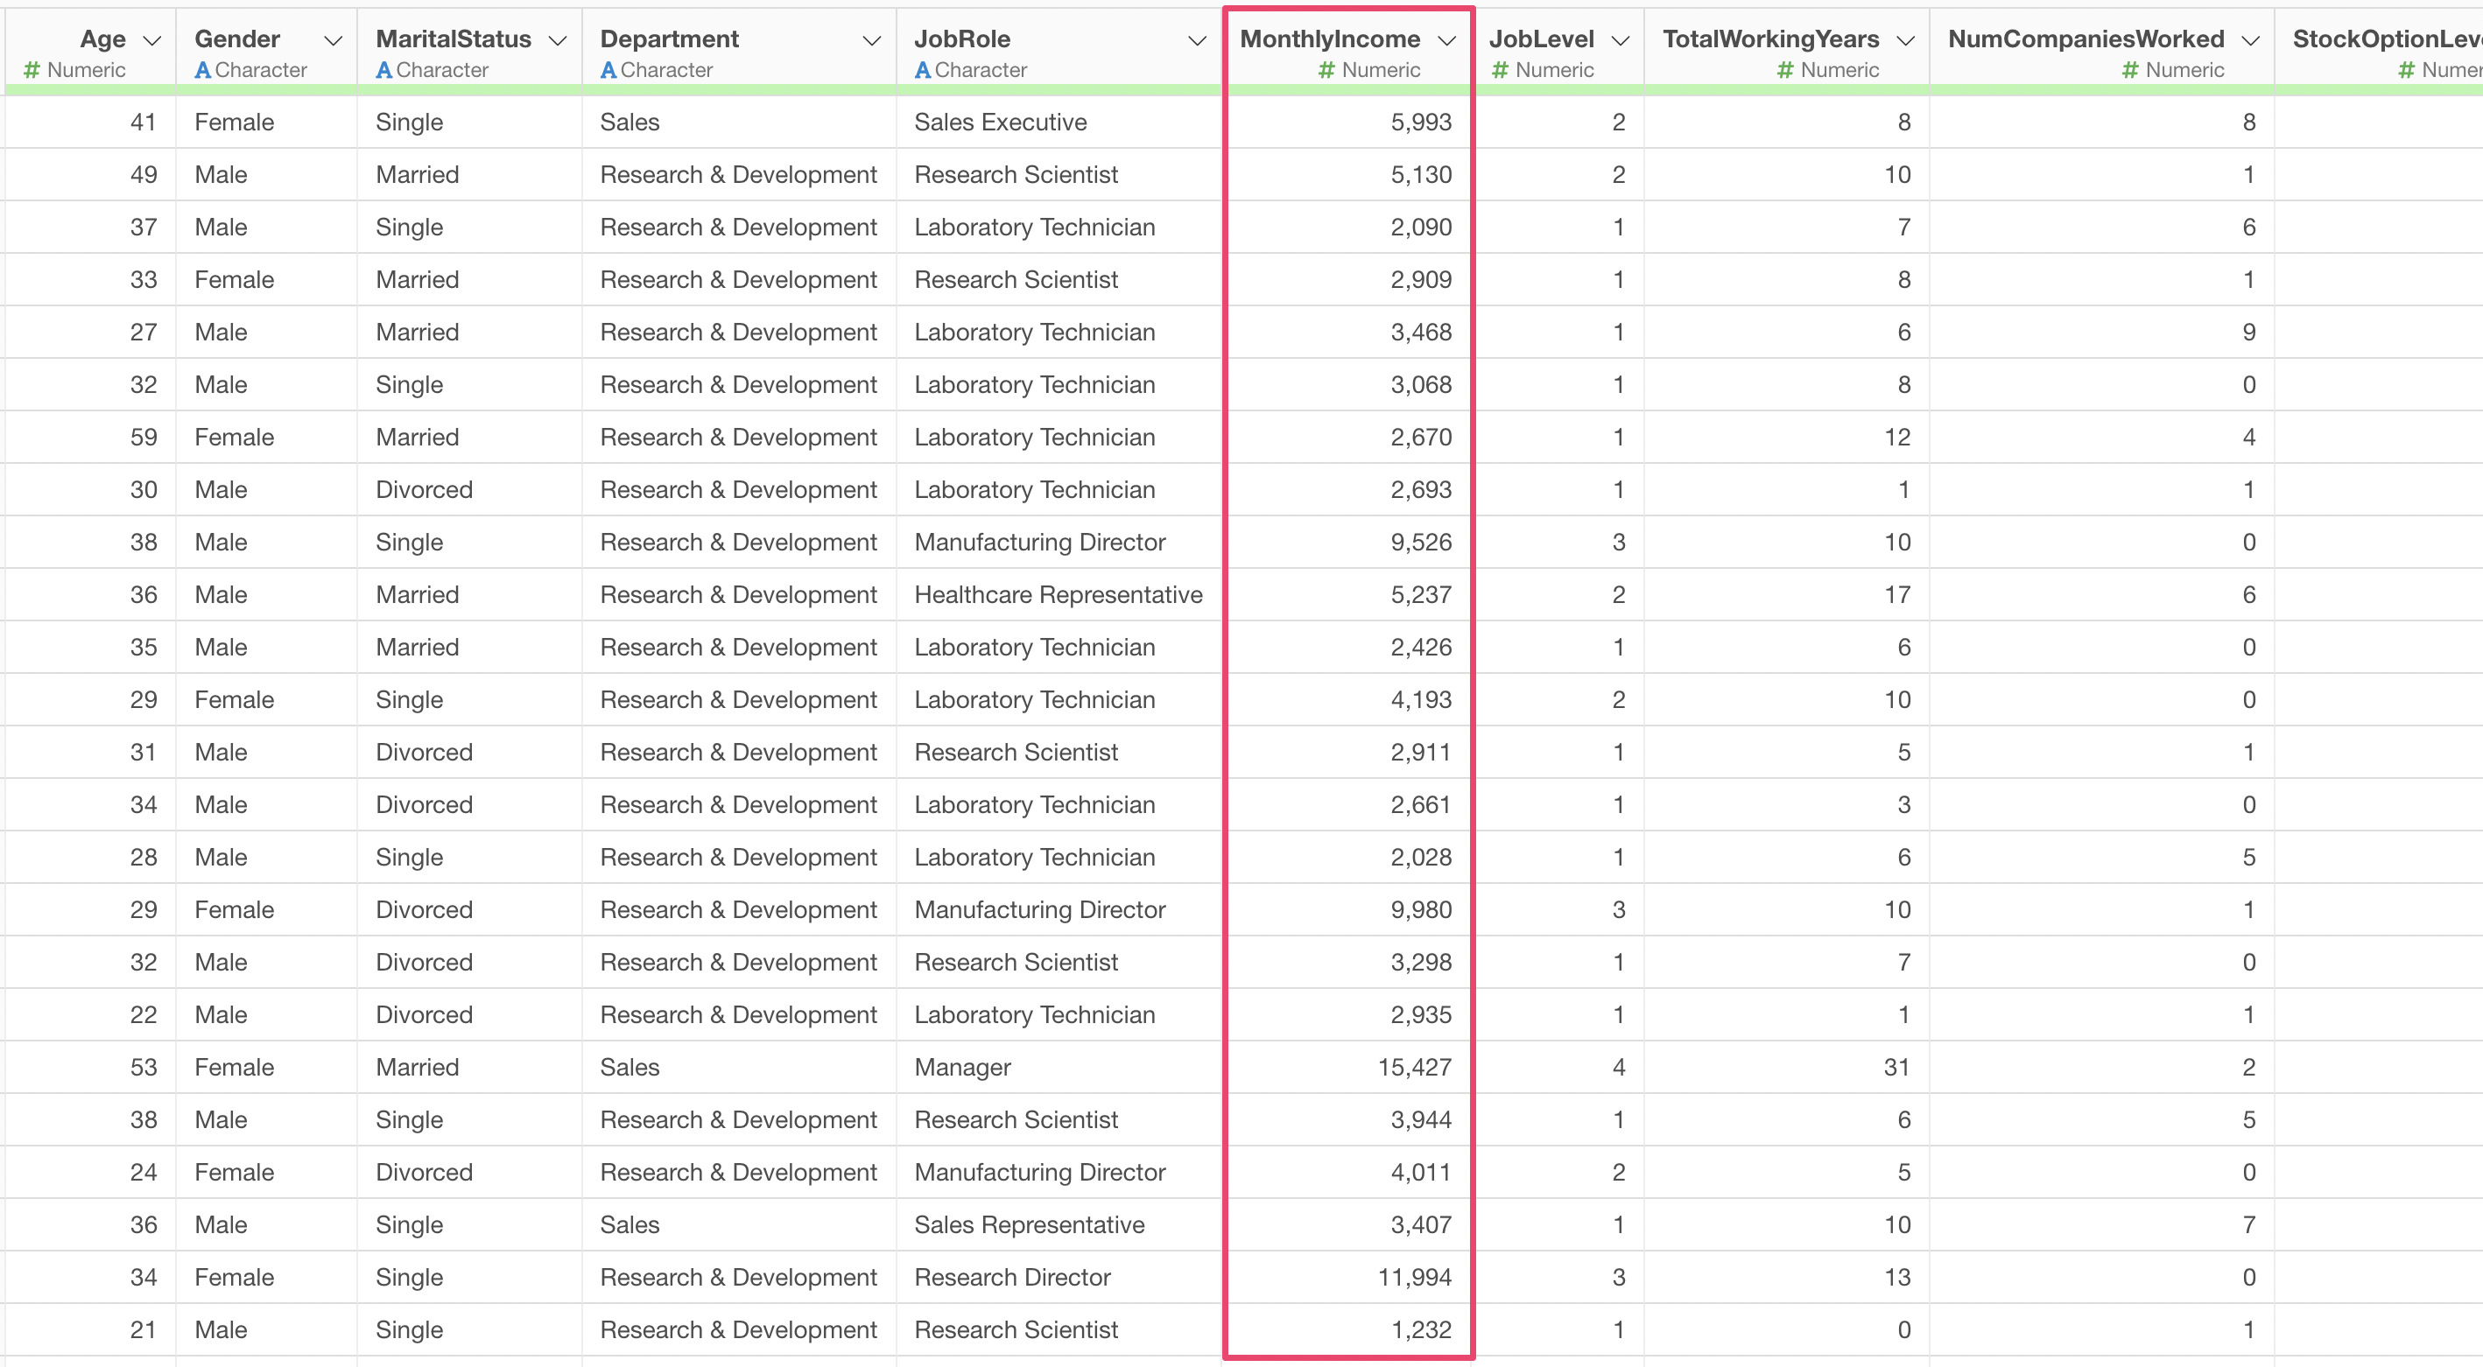Click the Numeric hash icon under JobLevel
The width and height of the screenshot is (2483, 1367).
[1500, 70]
